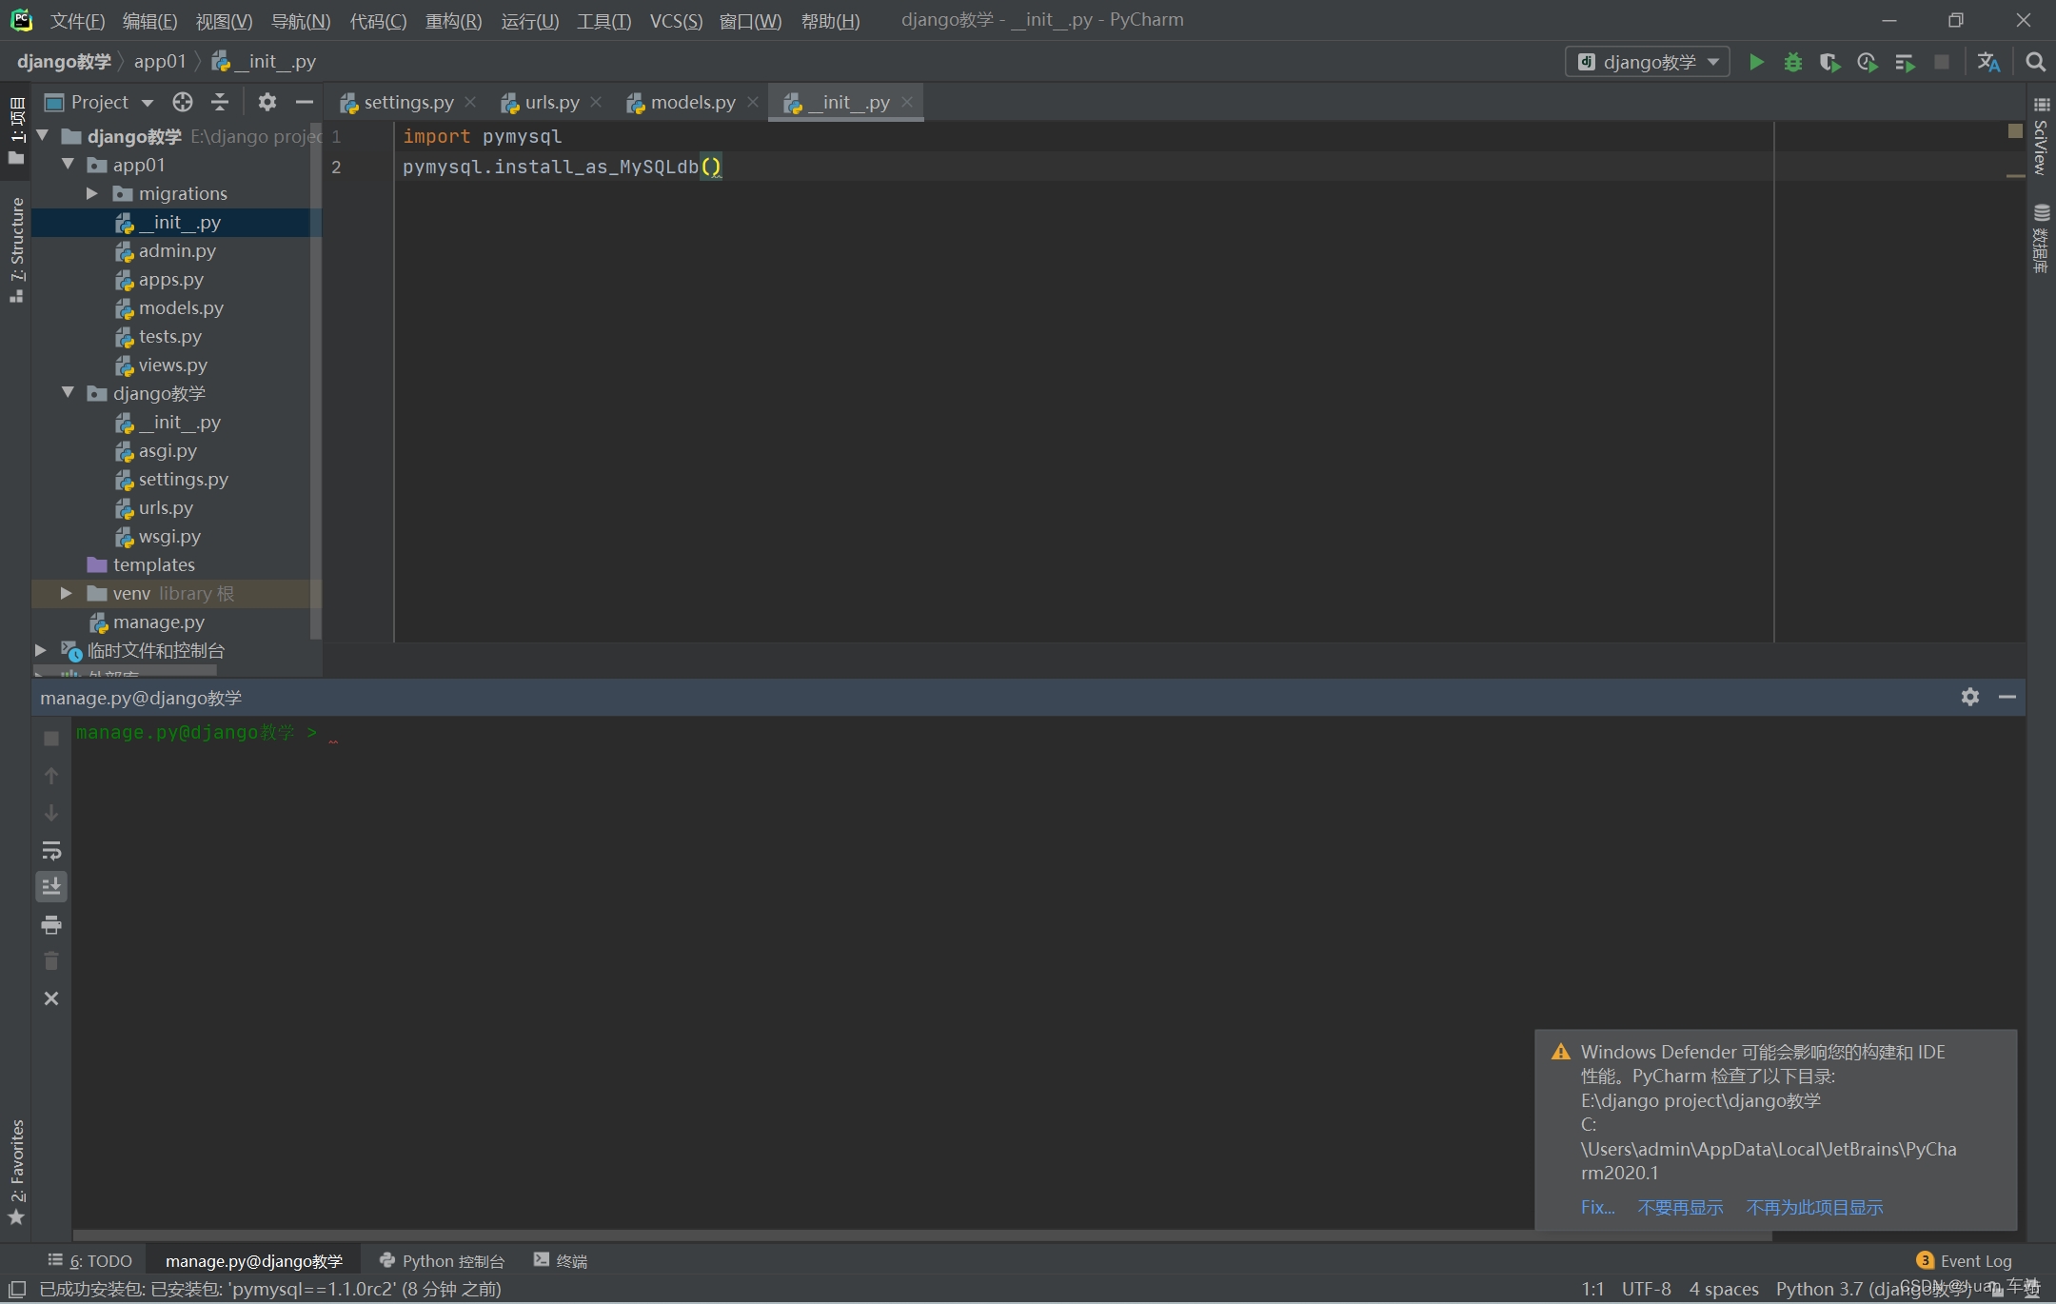This screenshot has height=1304, width=2056.
Task: Open the django教学 run configuration dropdown
Action: pyautogui.click(x=1648, y=62)
